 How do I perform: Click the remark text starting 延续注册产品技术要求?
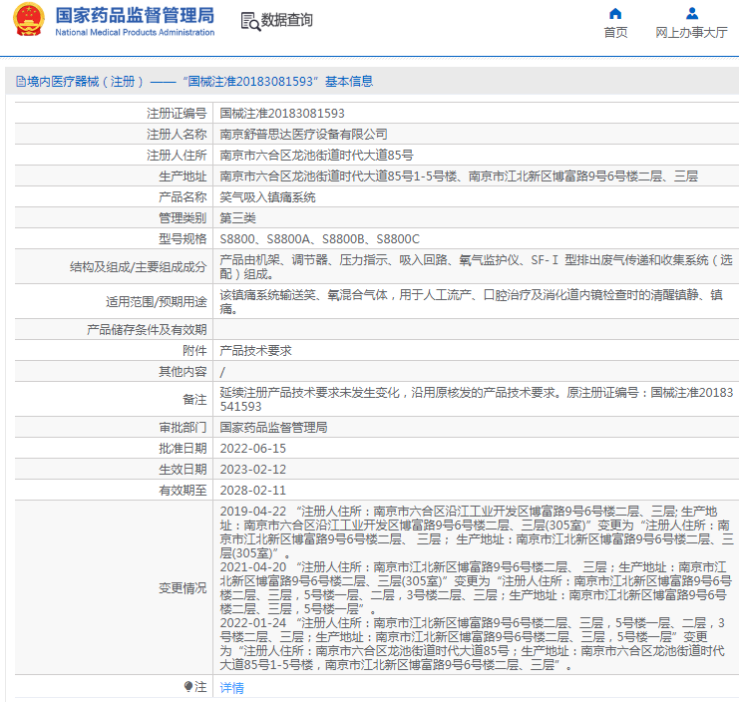point(477,400)
